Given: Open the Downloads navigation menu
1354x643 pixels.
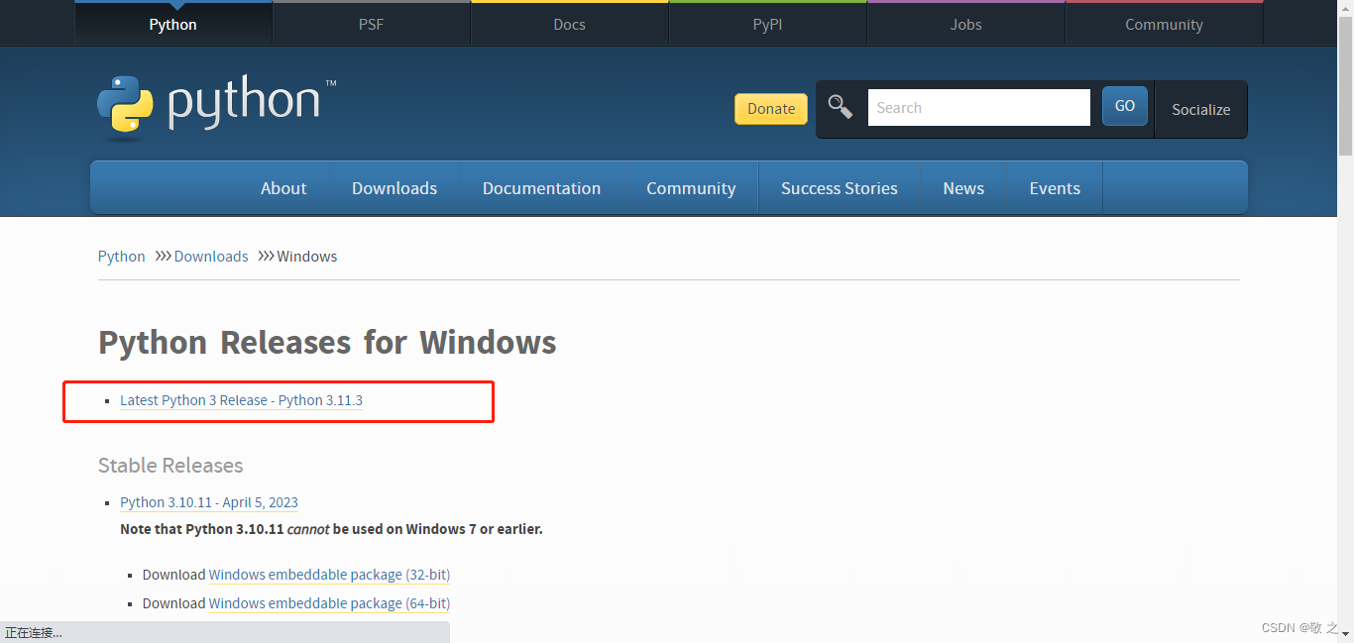Looking at the screenshot, I should (395, 188).
